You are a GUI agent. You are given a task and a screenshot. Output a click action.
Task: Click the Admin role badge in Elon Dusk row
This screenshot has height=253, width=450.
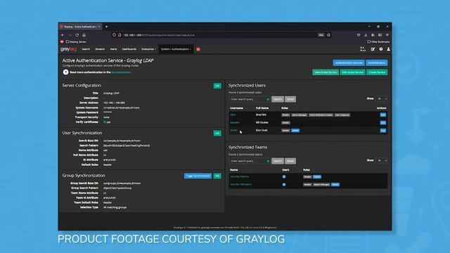click(x=295, y=131)
